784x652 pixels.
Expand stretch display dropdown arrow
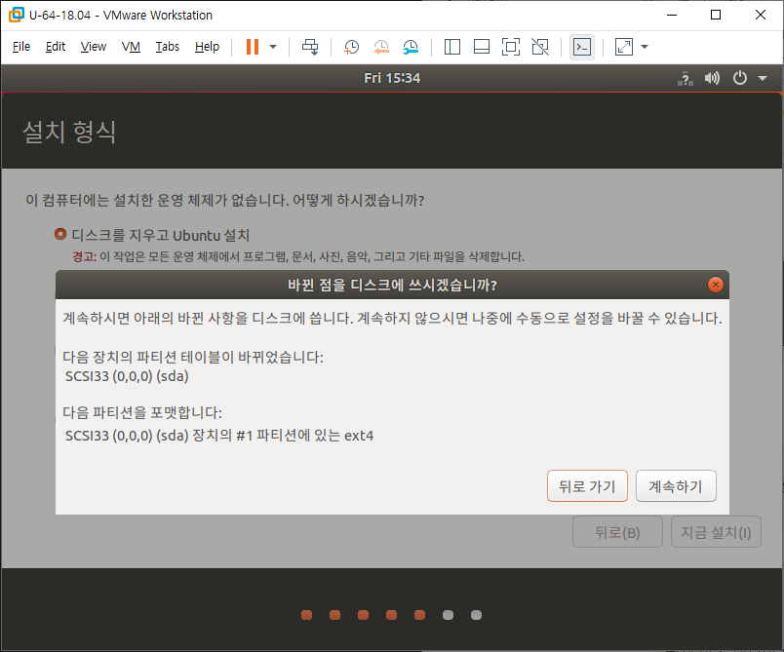click(x=645, y=47)
